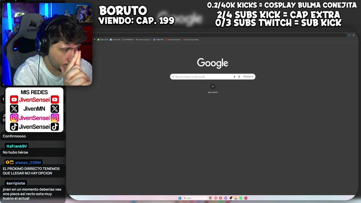361x203 pixels.
Task: Select chat username ItsFrankSV
Action: click(17, 146)
